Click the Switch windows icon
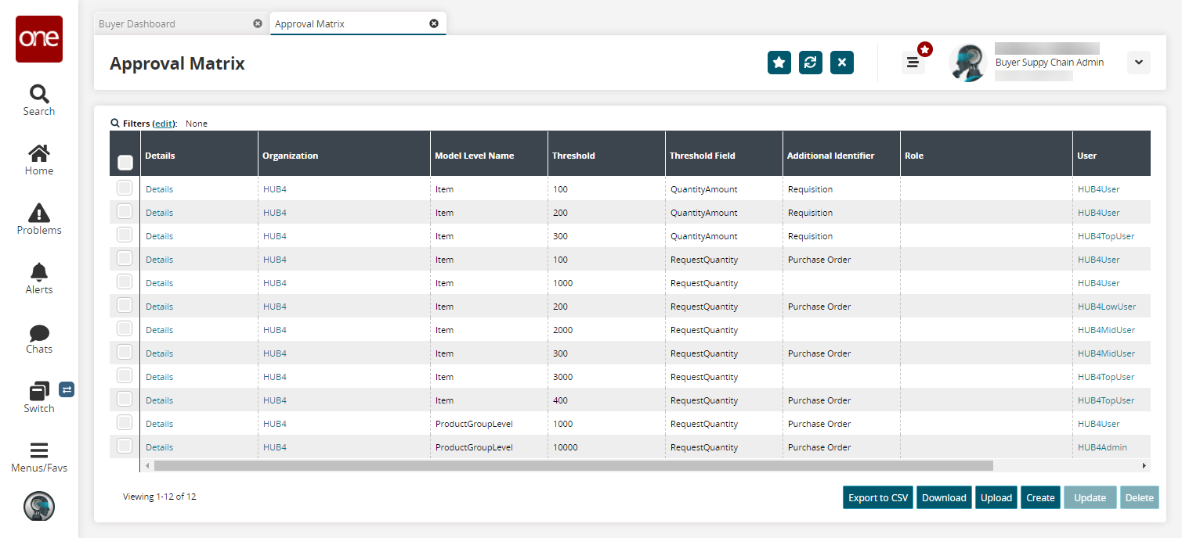The height and width of the screenshot is (538, 1182). 38,396
